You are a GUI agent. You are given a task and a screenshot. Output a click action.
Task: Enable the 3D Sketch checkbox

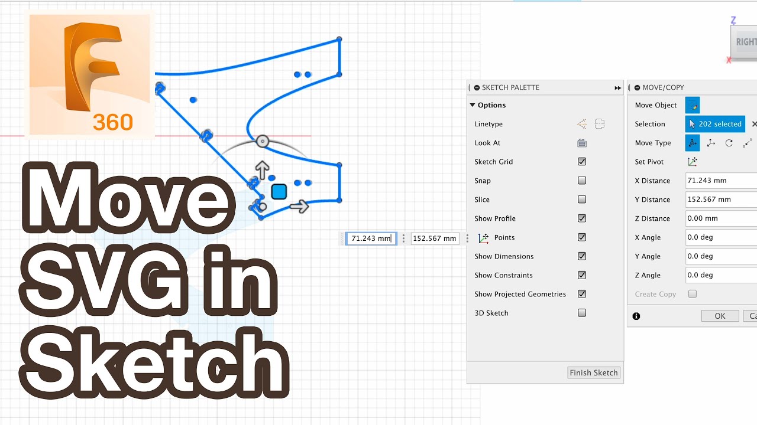tap(582, 313)
